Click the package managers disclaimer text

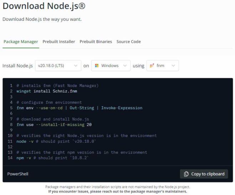tap(118, 187)
